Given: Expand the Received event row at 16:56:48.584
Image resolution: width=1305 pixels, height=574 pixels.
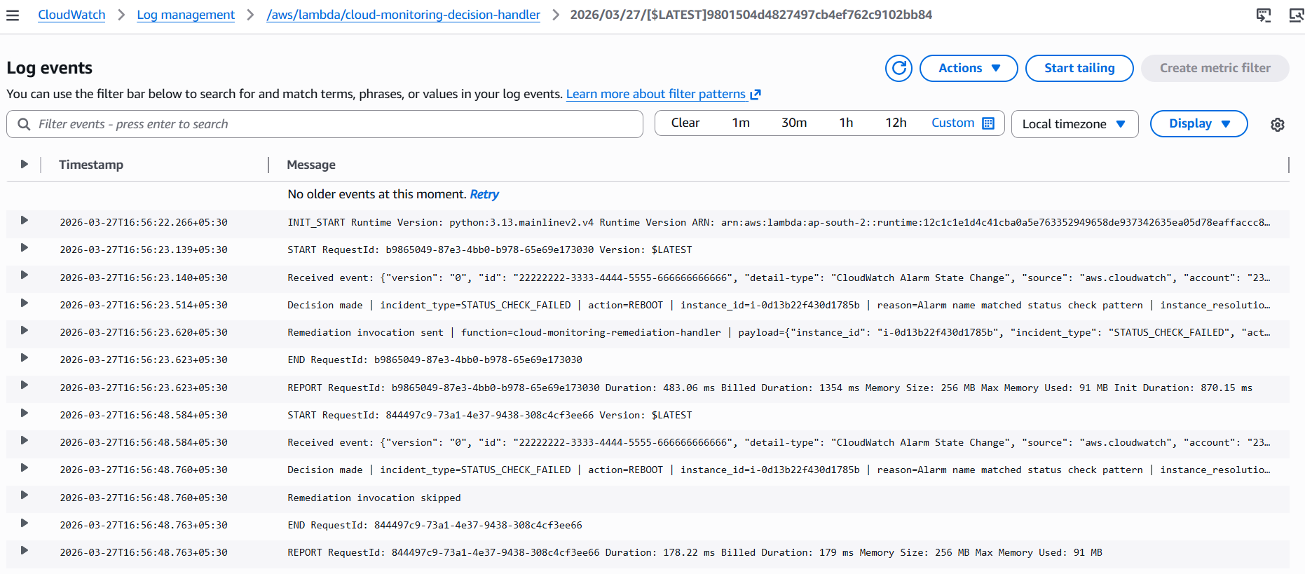Looking at the screenshot, I should (x=24, y=441).
